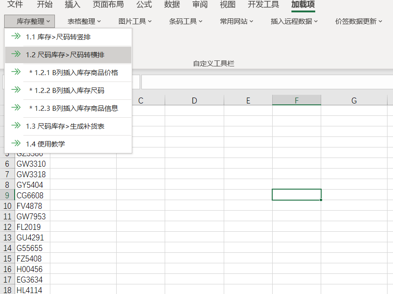Open the 图片工具 dropdown
The height and width of the screenshot is (294, 393).
click(x=135, y=22)
